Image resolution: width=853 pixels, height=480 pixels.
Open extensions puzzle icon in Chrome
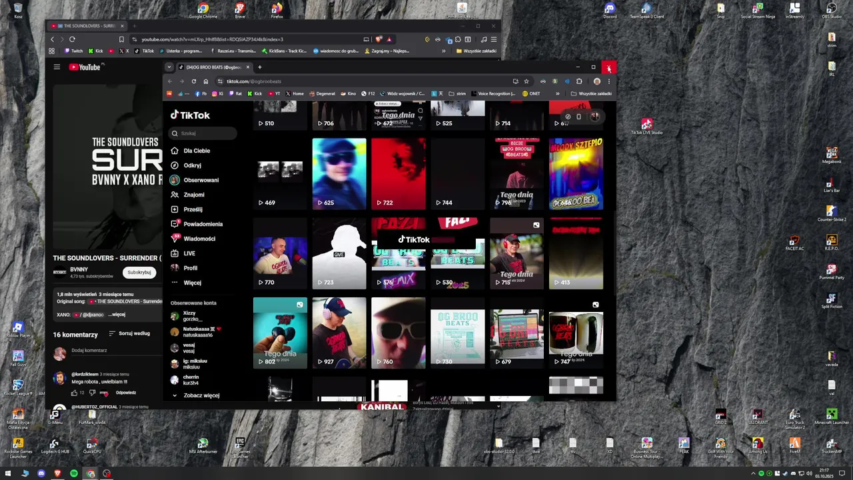tap(579, 81)
